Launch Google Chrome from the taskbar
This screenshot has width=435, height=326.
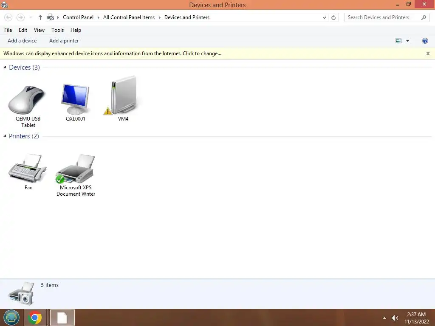(35, 318)
